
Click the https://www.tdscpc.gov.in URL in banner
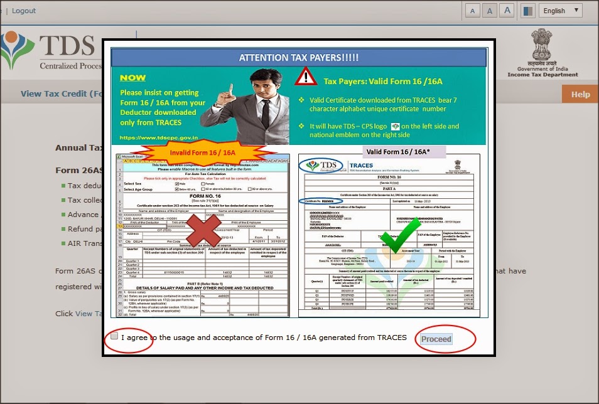tap(158, 137)
